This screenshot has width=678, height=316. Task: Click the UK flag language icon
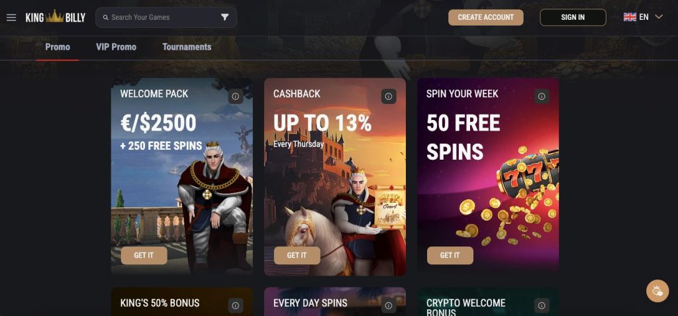630,17
